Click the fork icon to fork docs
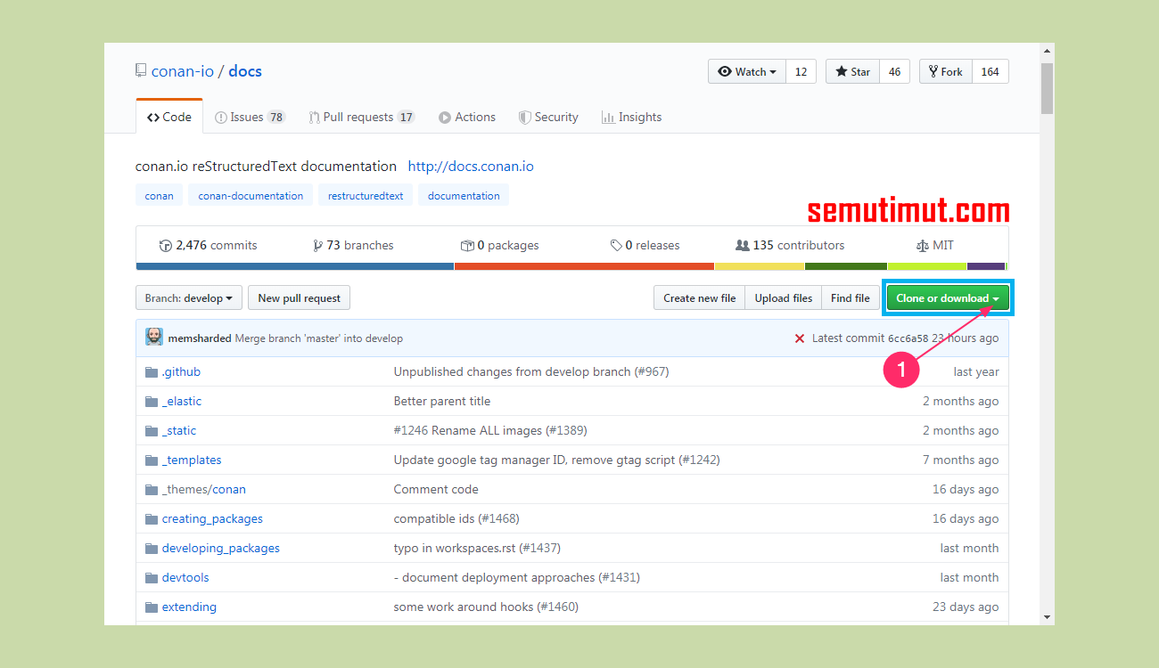This screenshot has height=668, width=1159. coord(933,71)
